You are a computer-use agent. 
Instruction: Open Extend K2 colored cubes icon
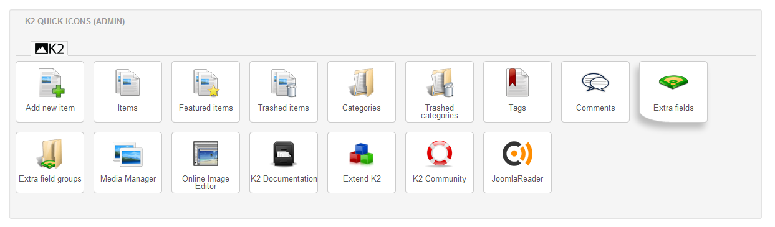(x=362, y=162)
